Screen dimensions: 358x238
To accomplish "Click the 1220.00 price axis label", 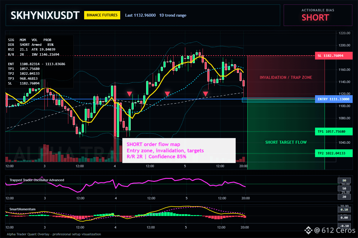I will pyautogui.click(x=344, y=33).
